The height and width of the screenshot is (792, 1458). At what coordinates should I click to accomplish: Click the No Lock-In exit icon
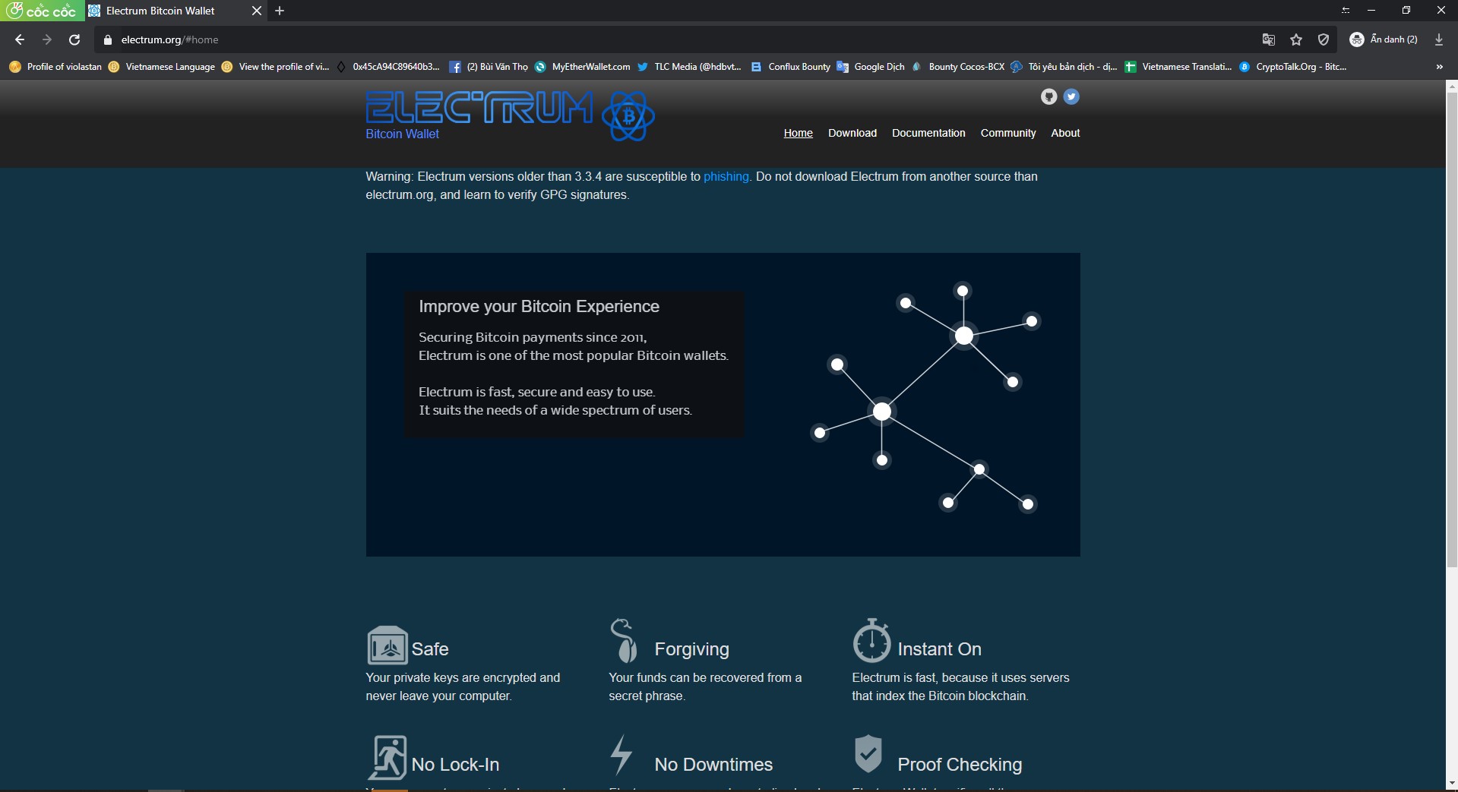[x=387, y=757]
